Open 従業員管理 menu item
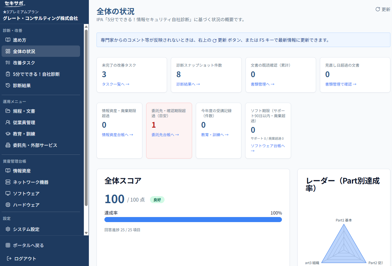 41,123
